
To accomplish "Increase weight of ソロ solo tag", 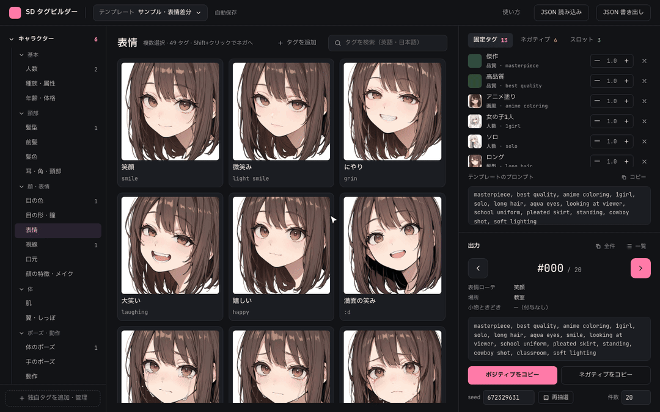I will [x=626, y=142].
